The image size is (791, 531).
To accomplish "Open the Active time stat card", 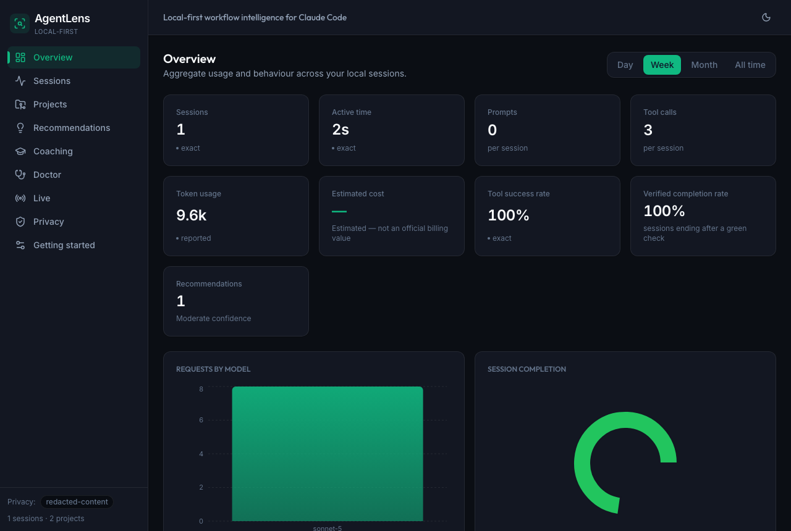I will click(x=392, y=130).
